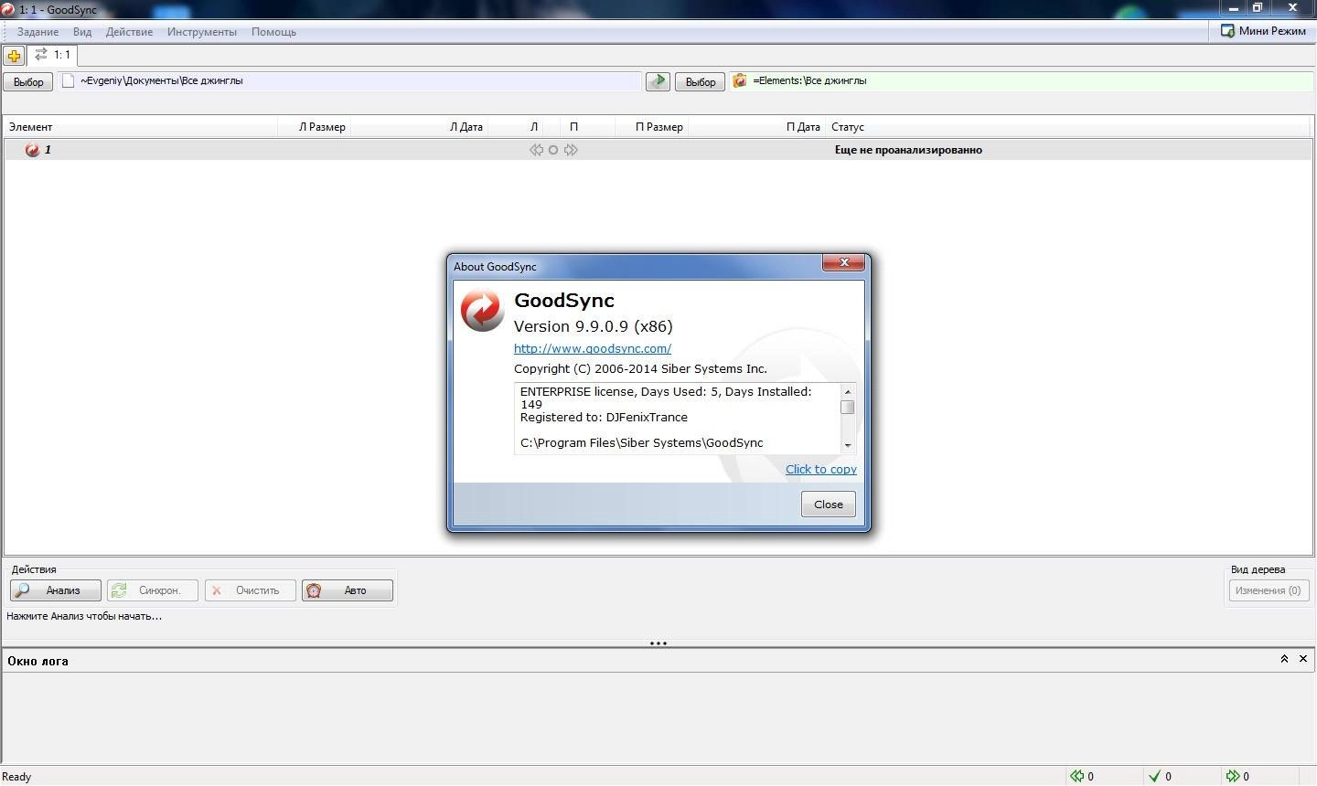Viewport: 1317px width, 786px height.
Task: Open the Действие menu
Action: coord(129,32)
